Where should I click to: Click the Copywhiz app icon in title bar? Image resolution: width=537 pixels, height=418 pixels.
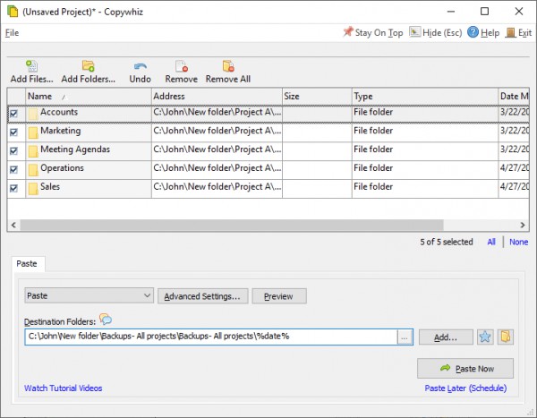pos(13,12)
